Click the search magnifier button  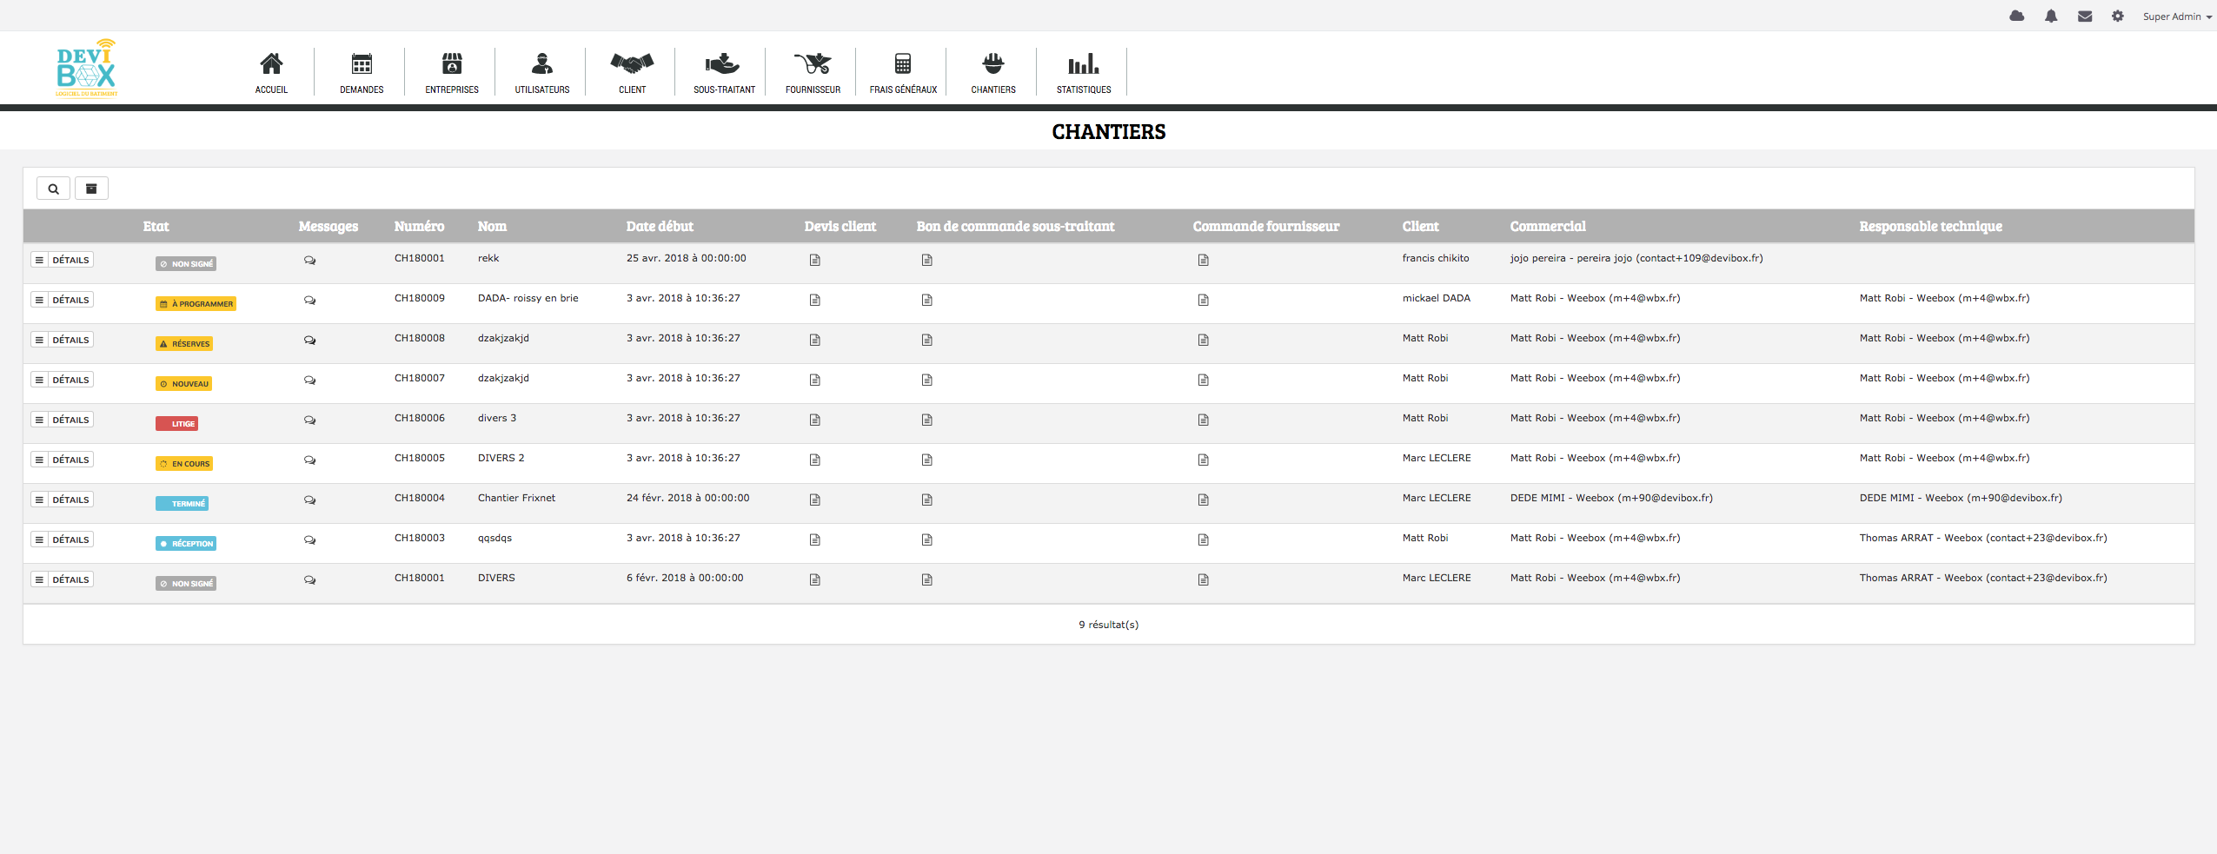(53, 189)
